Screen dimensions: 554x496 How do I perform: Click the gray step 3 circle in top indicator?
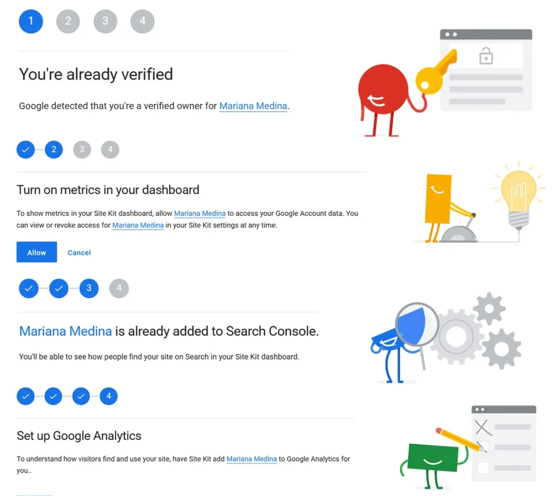105,21
